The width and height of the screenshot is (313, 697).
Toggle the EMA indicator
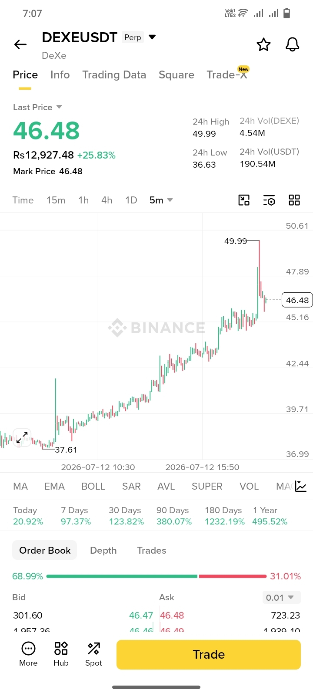tap(54, 486)
